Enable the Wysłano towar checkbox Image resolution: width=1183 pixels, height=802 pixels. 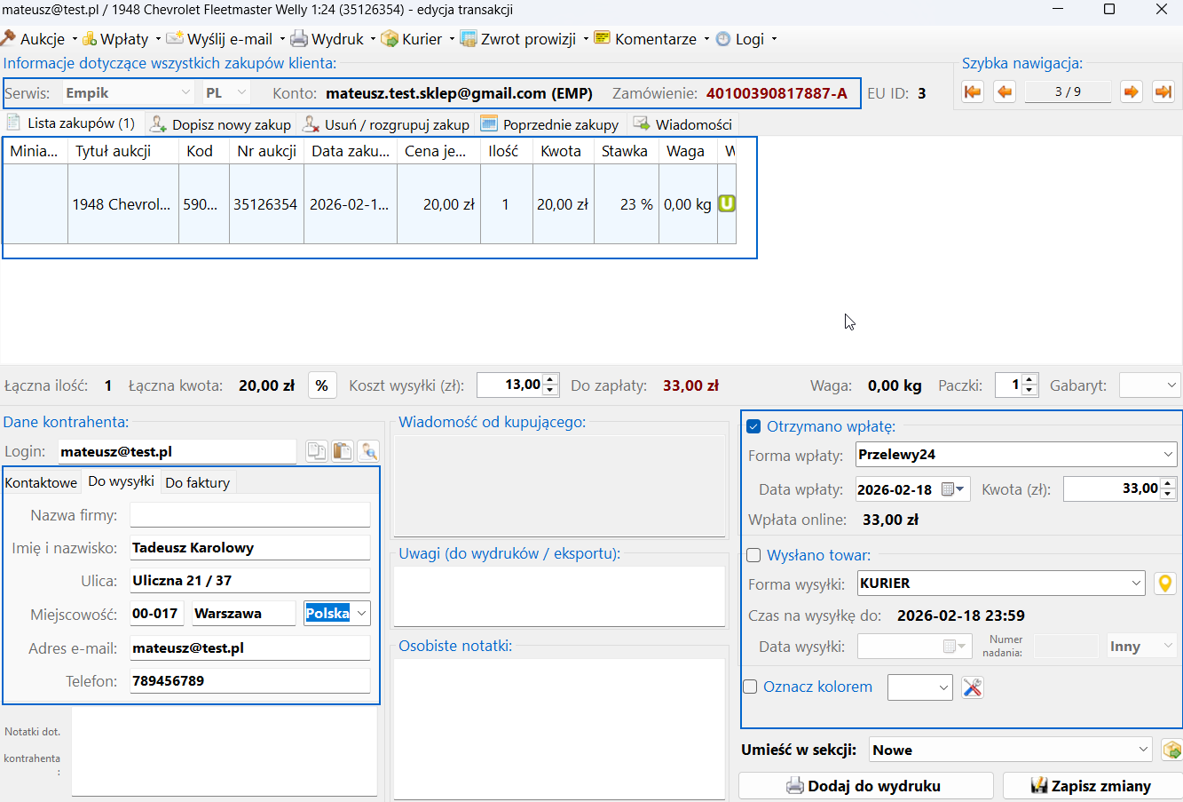coord(753,555)
